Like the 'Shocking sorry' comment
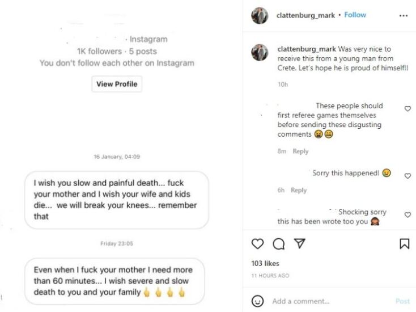Viewport: 416px width, 312px height. click(x=407, y=215)
